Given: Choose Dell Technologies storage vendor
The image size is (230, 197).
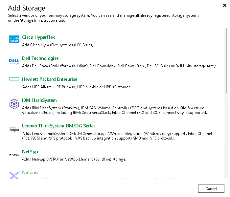Looking at the screenshot, I should 40,58.
